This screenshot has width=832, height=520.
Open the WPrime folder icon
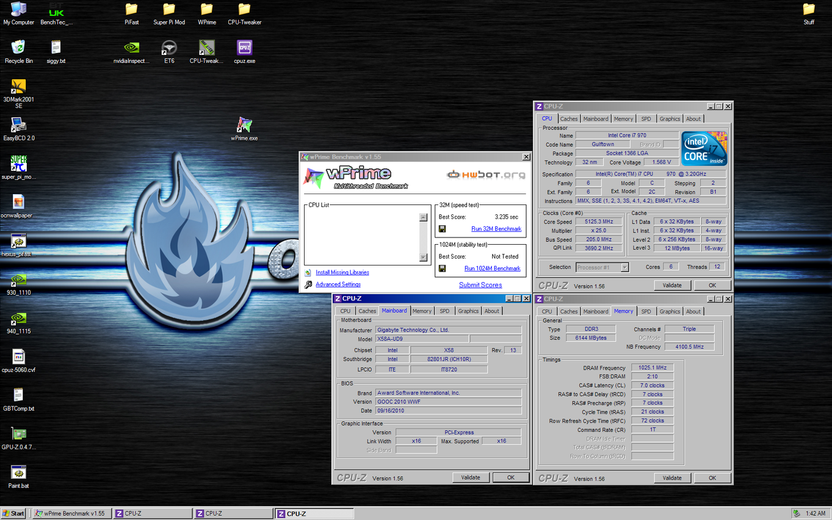(x=207, y=13)
